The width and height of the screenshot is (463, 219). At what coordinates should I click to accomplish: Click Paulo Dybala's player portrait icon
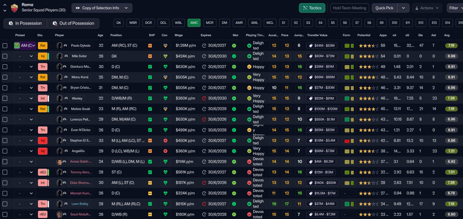tap(59, 46)
